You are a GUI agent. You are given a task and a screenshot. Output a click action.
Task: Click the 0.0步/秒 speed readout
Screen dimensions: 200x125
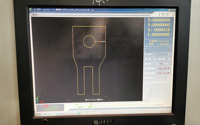(x=50, y=109)
